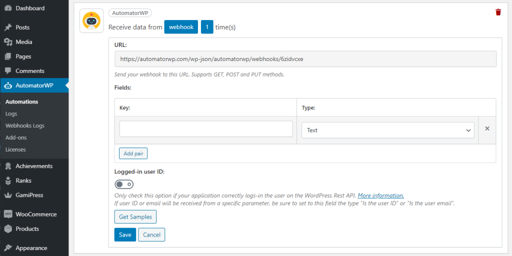Edit the times count button 1
The image size is (512, 256).
coord(207,27)
